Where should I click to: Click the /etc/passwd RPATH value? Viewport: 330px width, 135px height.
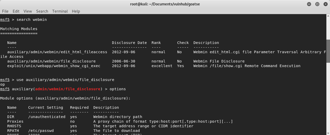(x=41, y=131)
